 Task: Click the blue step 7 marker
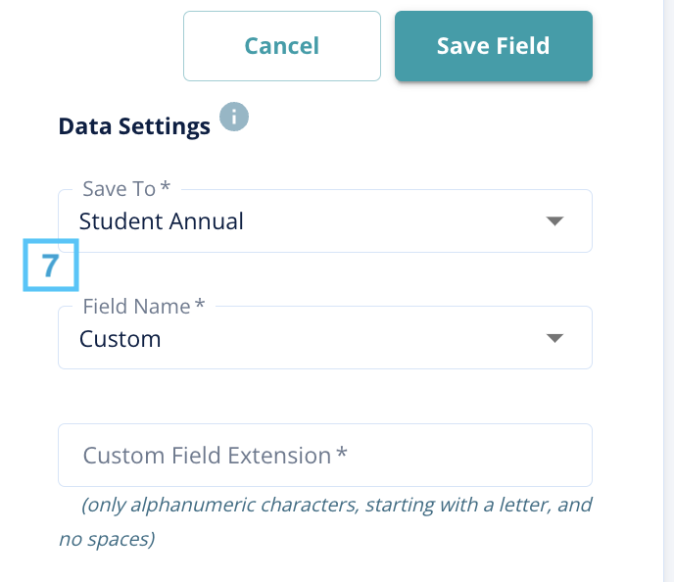point(51,266)
